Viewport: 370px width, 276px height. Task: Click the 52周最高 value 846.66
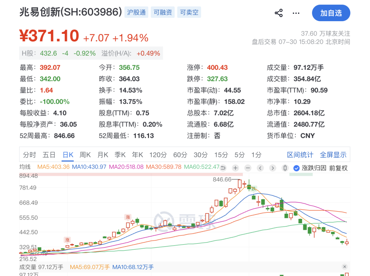(x=64, y=136)
